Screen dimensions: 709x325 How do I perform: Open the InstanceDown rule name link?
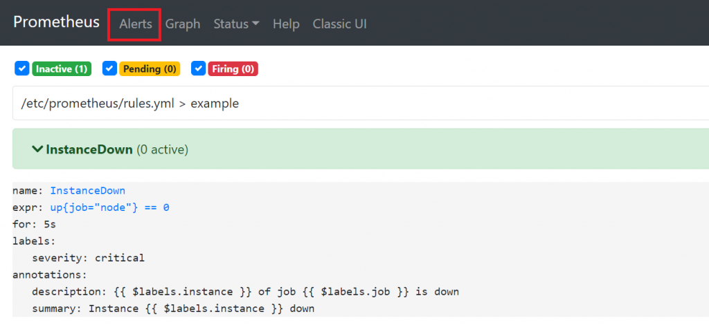pyautogui.click(x=87, y=191)
